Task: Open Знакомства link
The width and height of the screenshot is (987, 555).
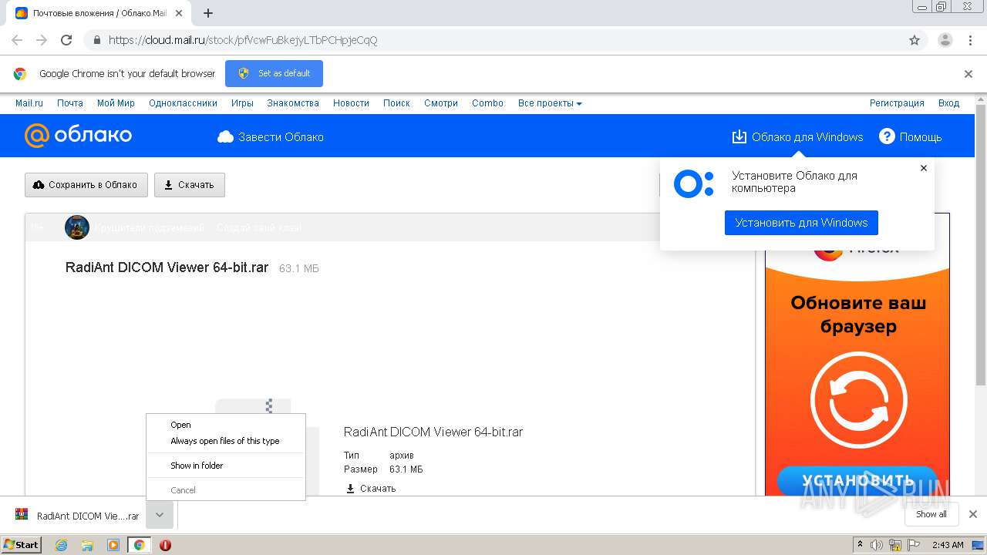Action: tap(293, 103)
